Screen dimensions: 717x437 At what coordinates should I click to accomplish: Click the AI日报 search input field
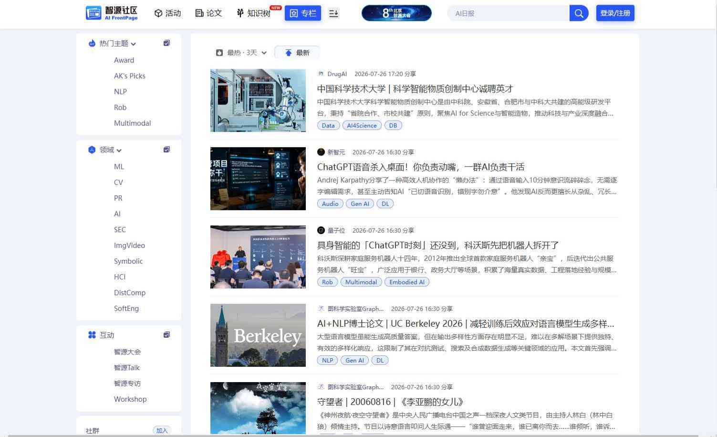509,13
